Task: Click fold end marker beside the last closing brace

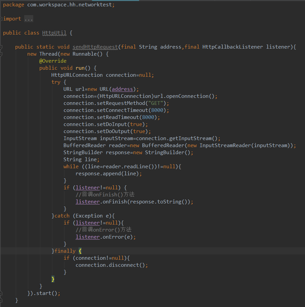Action: tap(1, 300)
